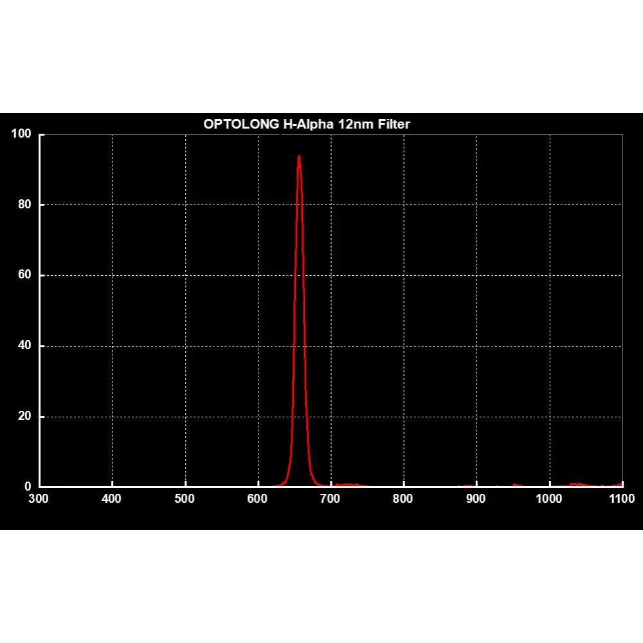Viewport: 643px width, 643px height.
Task: Click the 1000 x-axis tick label
Action: coord(548,497)
